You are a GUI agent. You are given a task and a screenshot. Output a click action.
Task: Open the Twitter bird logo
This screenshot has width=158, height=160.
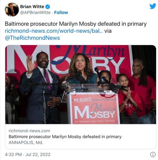[153, 6]
